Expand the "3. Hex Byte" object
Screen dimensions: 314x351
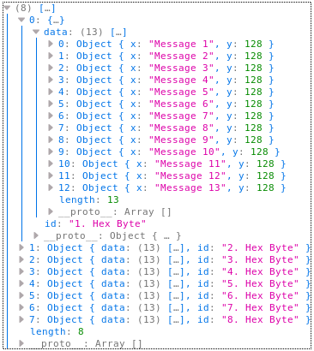[21, 259]
